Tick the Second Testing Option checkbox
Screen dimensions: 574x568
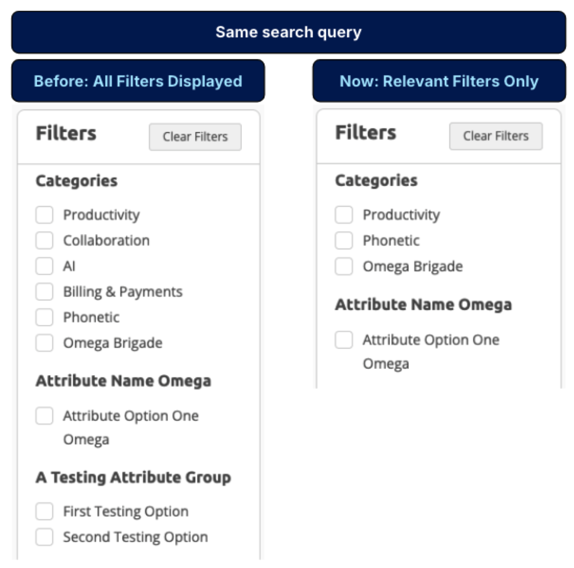click(44, 537)
